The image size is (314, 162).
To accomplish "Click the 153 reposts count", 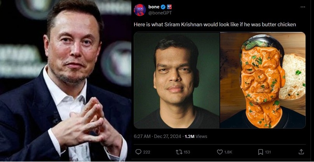I will [x=187, y=152].
